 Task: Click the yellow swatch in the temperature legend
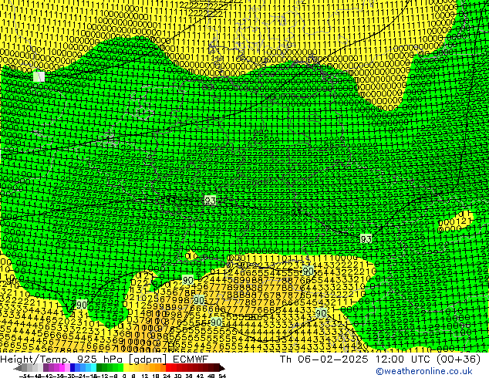coord(126,368)
